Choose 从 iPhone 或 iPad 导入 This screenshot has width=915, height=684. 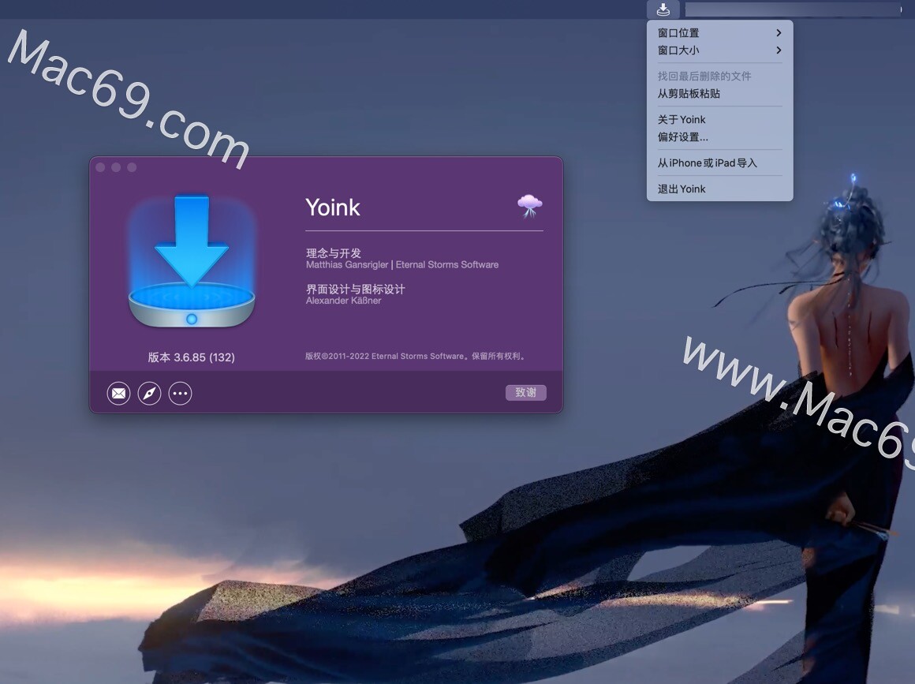pos(706,163)
